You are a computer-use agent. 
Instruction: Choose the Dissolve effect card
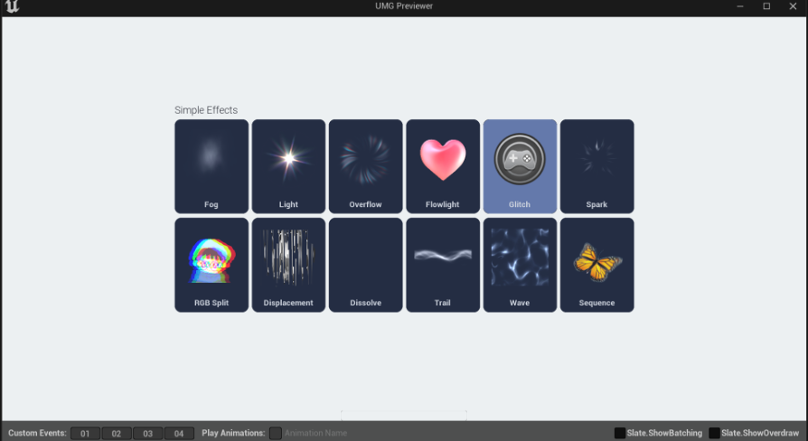pyautogui.click(x=365, y=265)
